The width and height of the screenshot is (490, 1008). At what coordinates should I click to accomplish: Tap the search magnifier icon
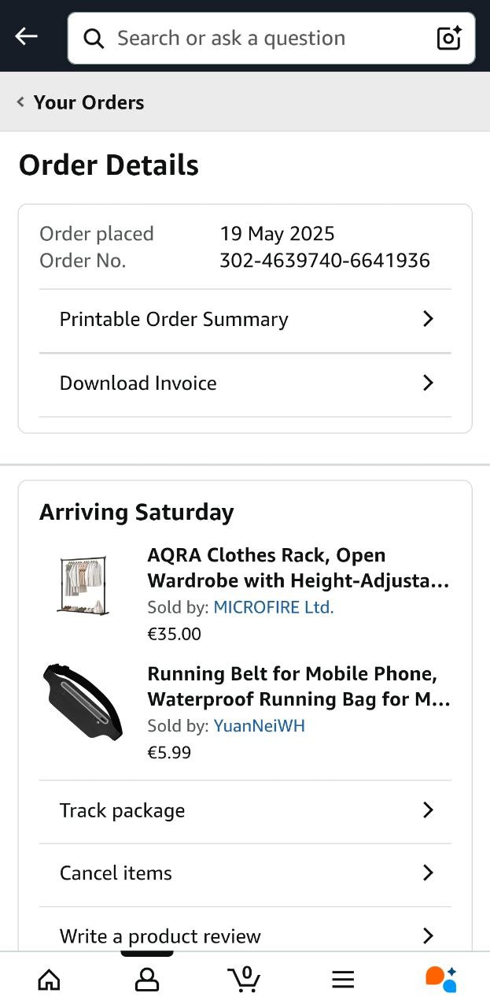(x=94, y=38)
